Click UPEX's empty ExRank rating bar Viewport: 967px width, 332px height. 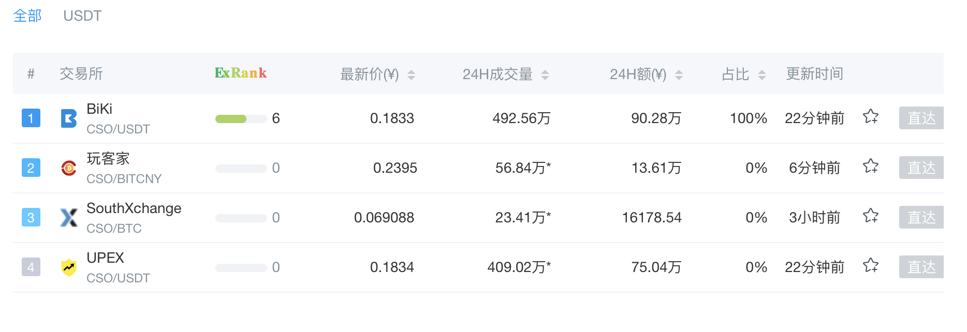tap(241, 268)
